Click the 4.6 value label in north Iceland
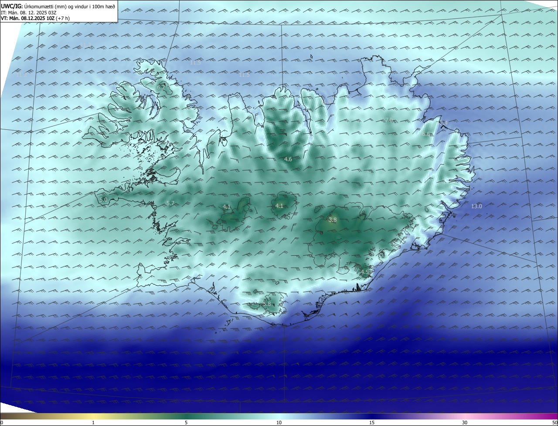This screenshot has height=426, width=558. pyautogui.click(x=288, y=159)
